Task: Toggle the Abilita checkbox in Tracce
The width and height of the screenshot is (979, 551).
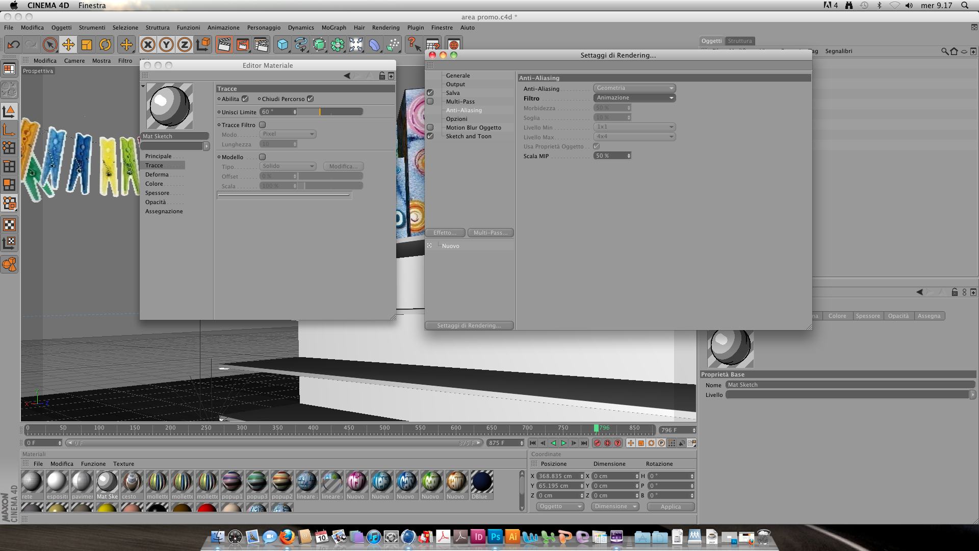Action: (245, 99)
